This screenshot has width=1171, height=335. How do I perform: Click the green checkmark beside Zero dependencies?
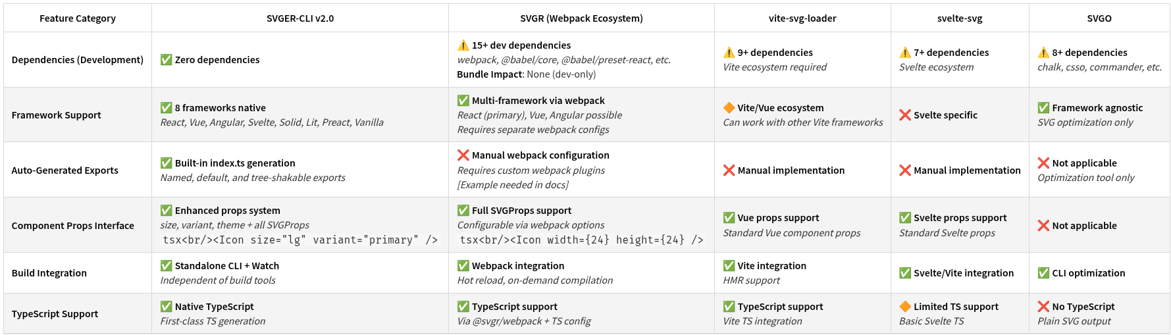tap(167, 60)
